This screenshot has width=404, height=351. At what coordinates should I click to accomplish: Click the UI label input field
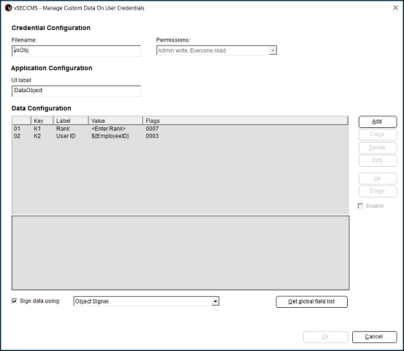coord(76,91)
